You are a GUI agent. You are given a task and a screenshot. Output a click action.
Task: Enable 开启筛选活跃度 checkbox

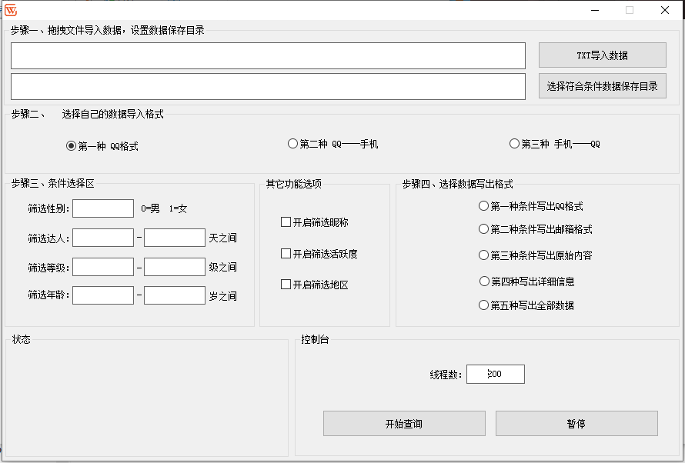pos(286,254)
